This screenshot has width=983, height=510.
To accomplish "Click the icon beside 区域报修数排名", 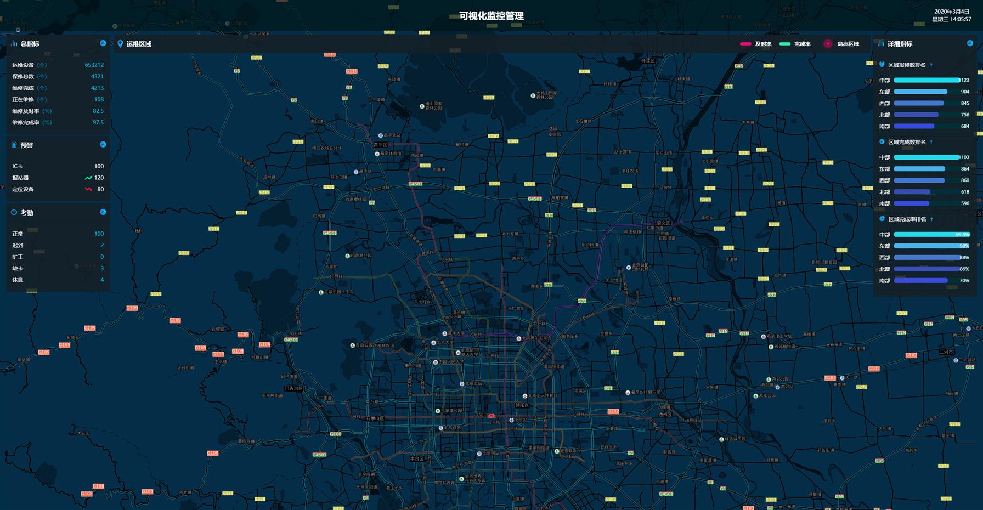I will pyautogui.click(x=882, y=64).
